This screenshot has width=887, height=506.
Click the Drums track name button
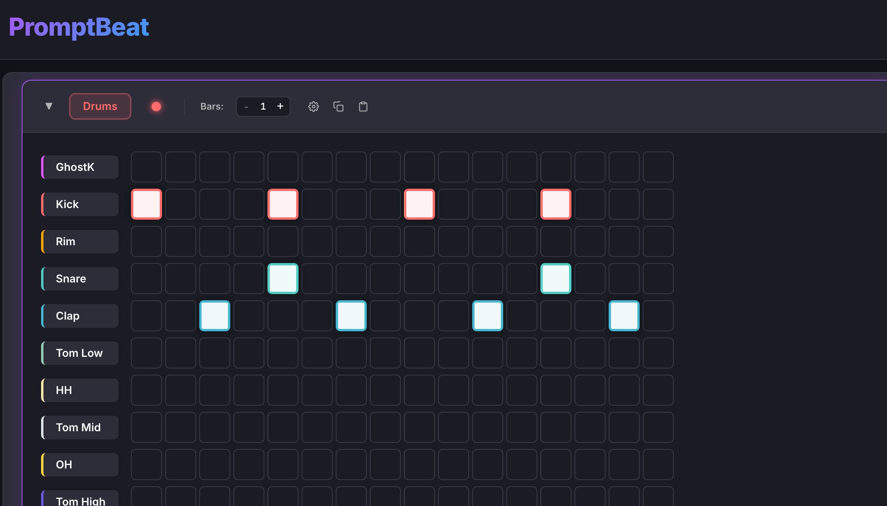coord(100,106)
